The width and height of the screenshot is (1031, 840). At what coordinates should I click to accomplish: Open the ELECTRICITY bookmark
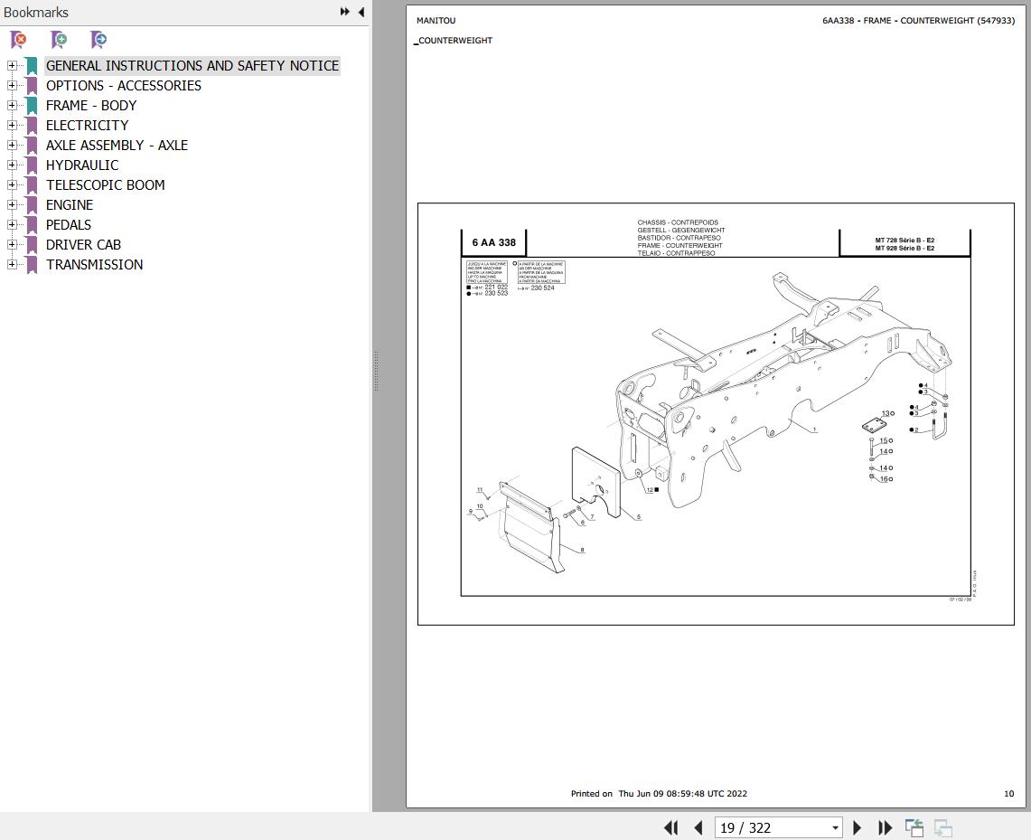(x=88, y=125)
